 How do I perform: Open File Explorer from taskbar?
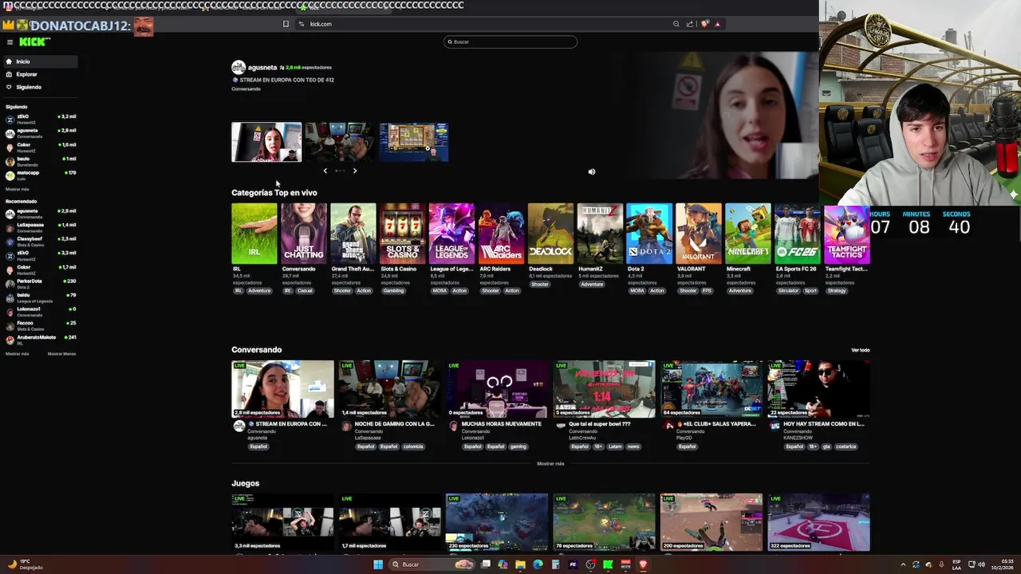(x=520, y=564)
